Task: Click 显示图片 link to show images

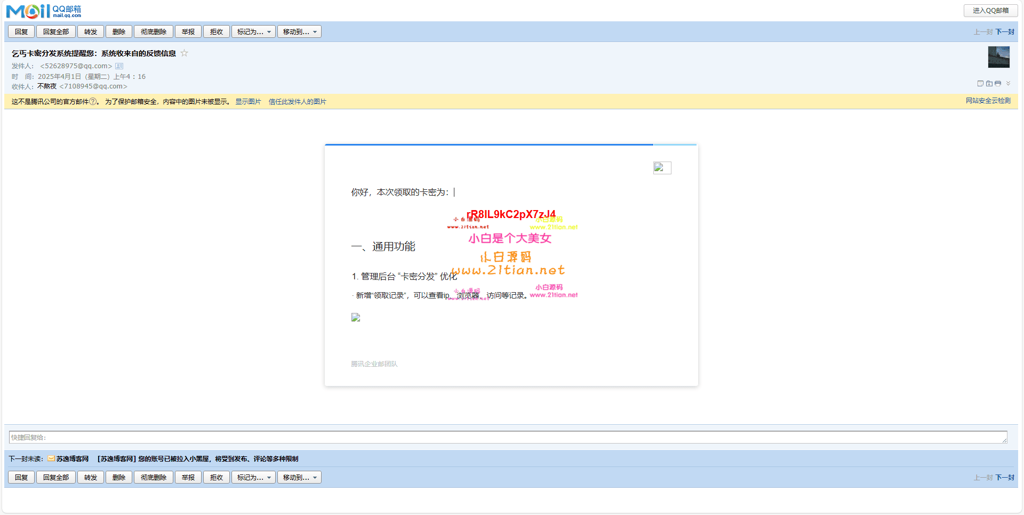Action: [x=248, y=102]
